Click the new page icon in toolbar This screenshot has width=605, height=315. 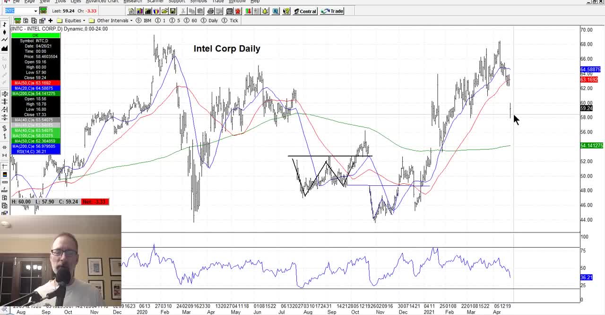tap(131, 11)
